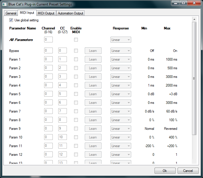The width and height of the screenshot is (203, 178).
Task: Tick Enable MIDI checkbox for Param 7
Action: pos(76,111)
